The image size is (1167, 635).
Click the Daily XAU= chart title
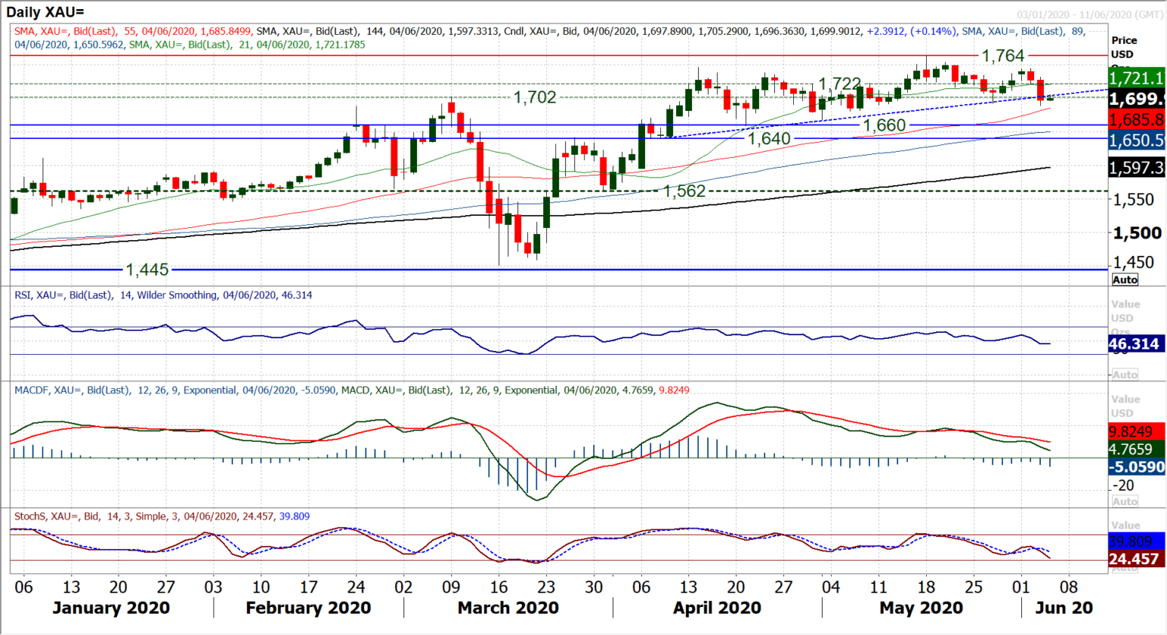[46, 12]
